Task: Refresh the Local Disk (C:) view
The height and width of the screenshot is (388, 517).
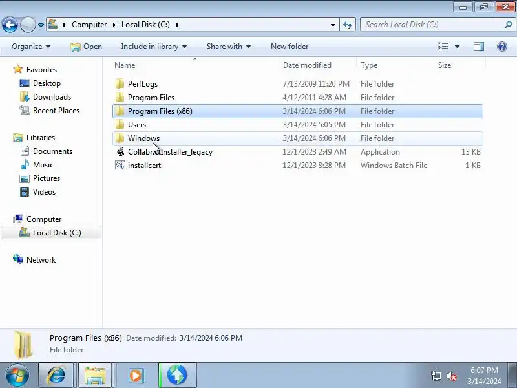Action: point(348,25)
